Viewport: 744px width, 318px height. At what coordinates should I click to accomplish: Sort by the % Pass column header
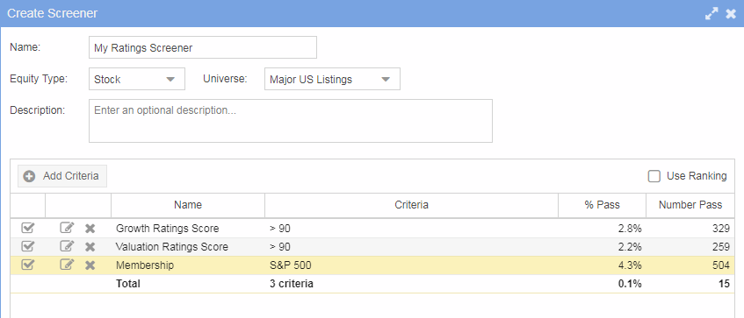(x=602, y=205)
